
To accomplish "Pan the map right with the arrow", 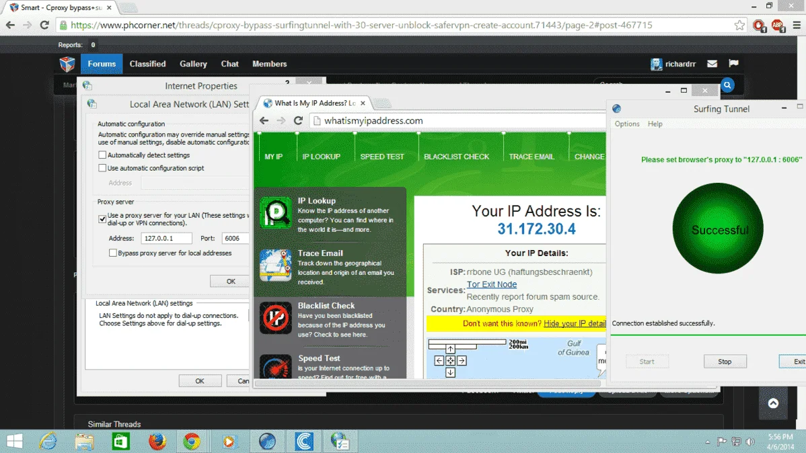I will tap(462, 360).
